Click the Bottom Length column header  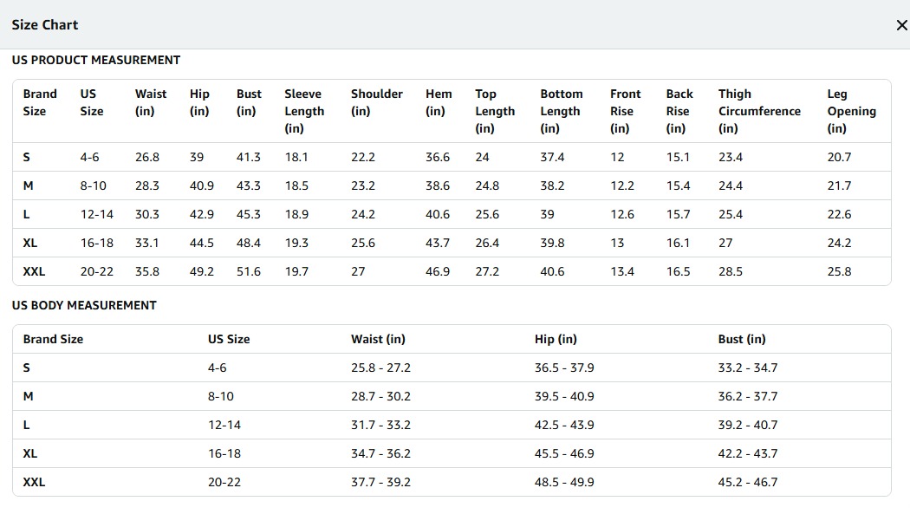(x=561, y=111)
